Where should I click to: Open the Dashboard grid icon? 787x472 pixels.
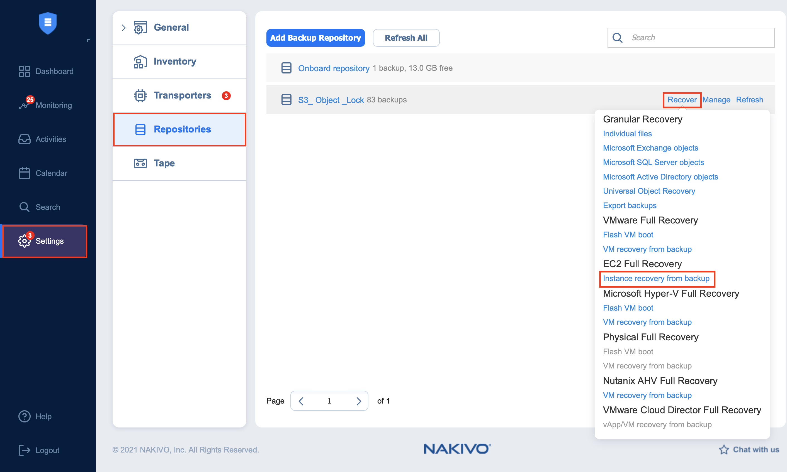click(24, 71)
